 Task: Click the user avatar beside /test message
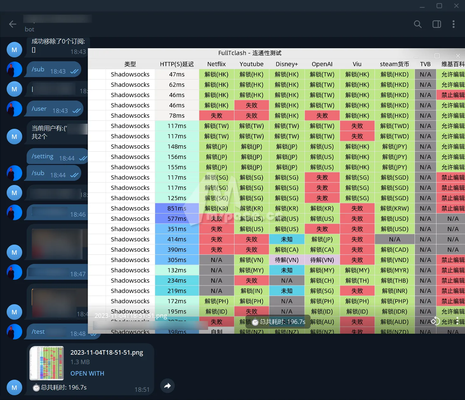[14, 332]
